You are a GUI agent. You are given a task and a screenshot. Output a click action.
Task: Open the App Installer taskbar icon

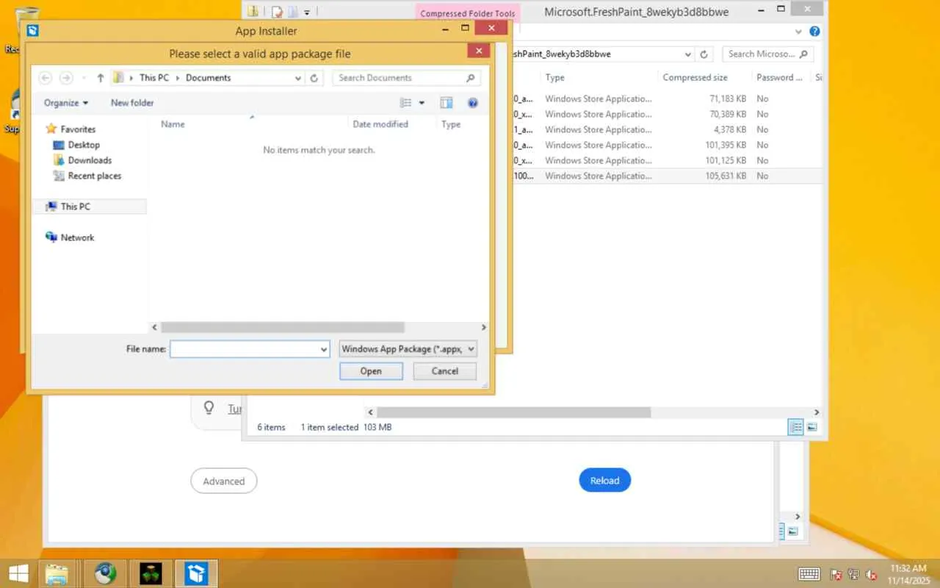(196, 573)
